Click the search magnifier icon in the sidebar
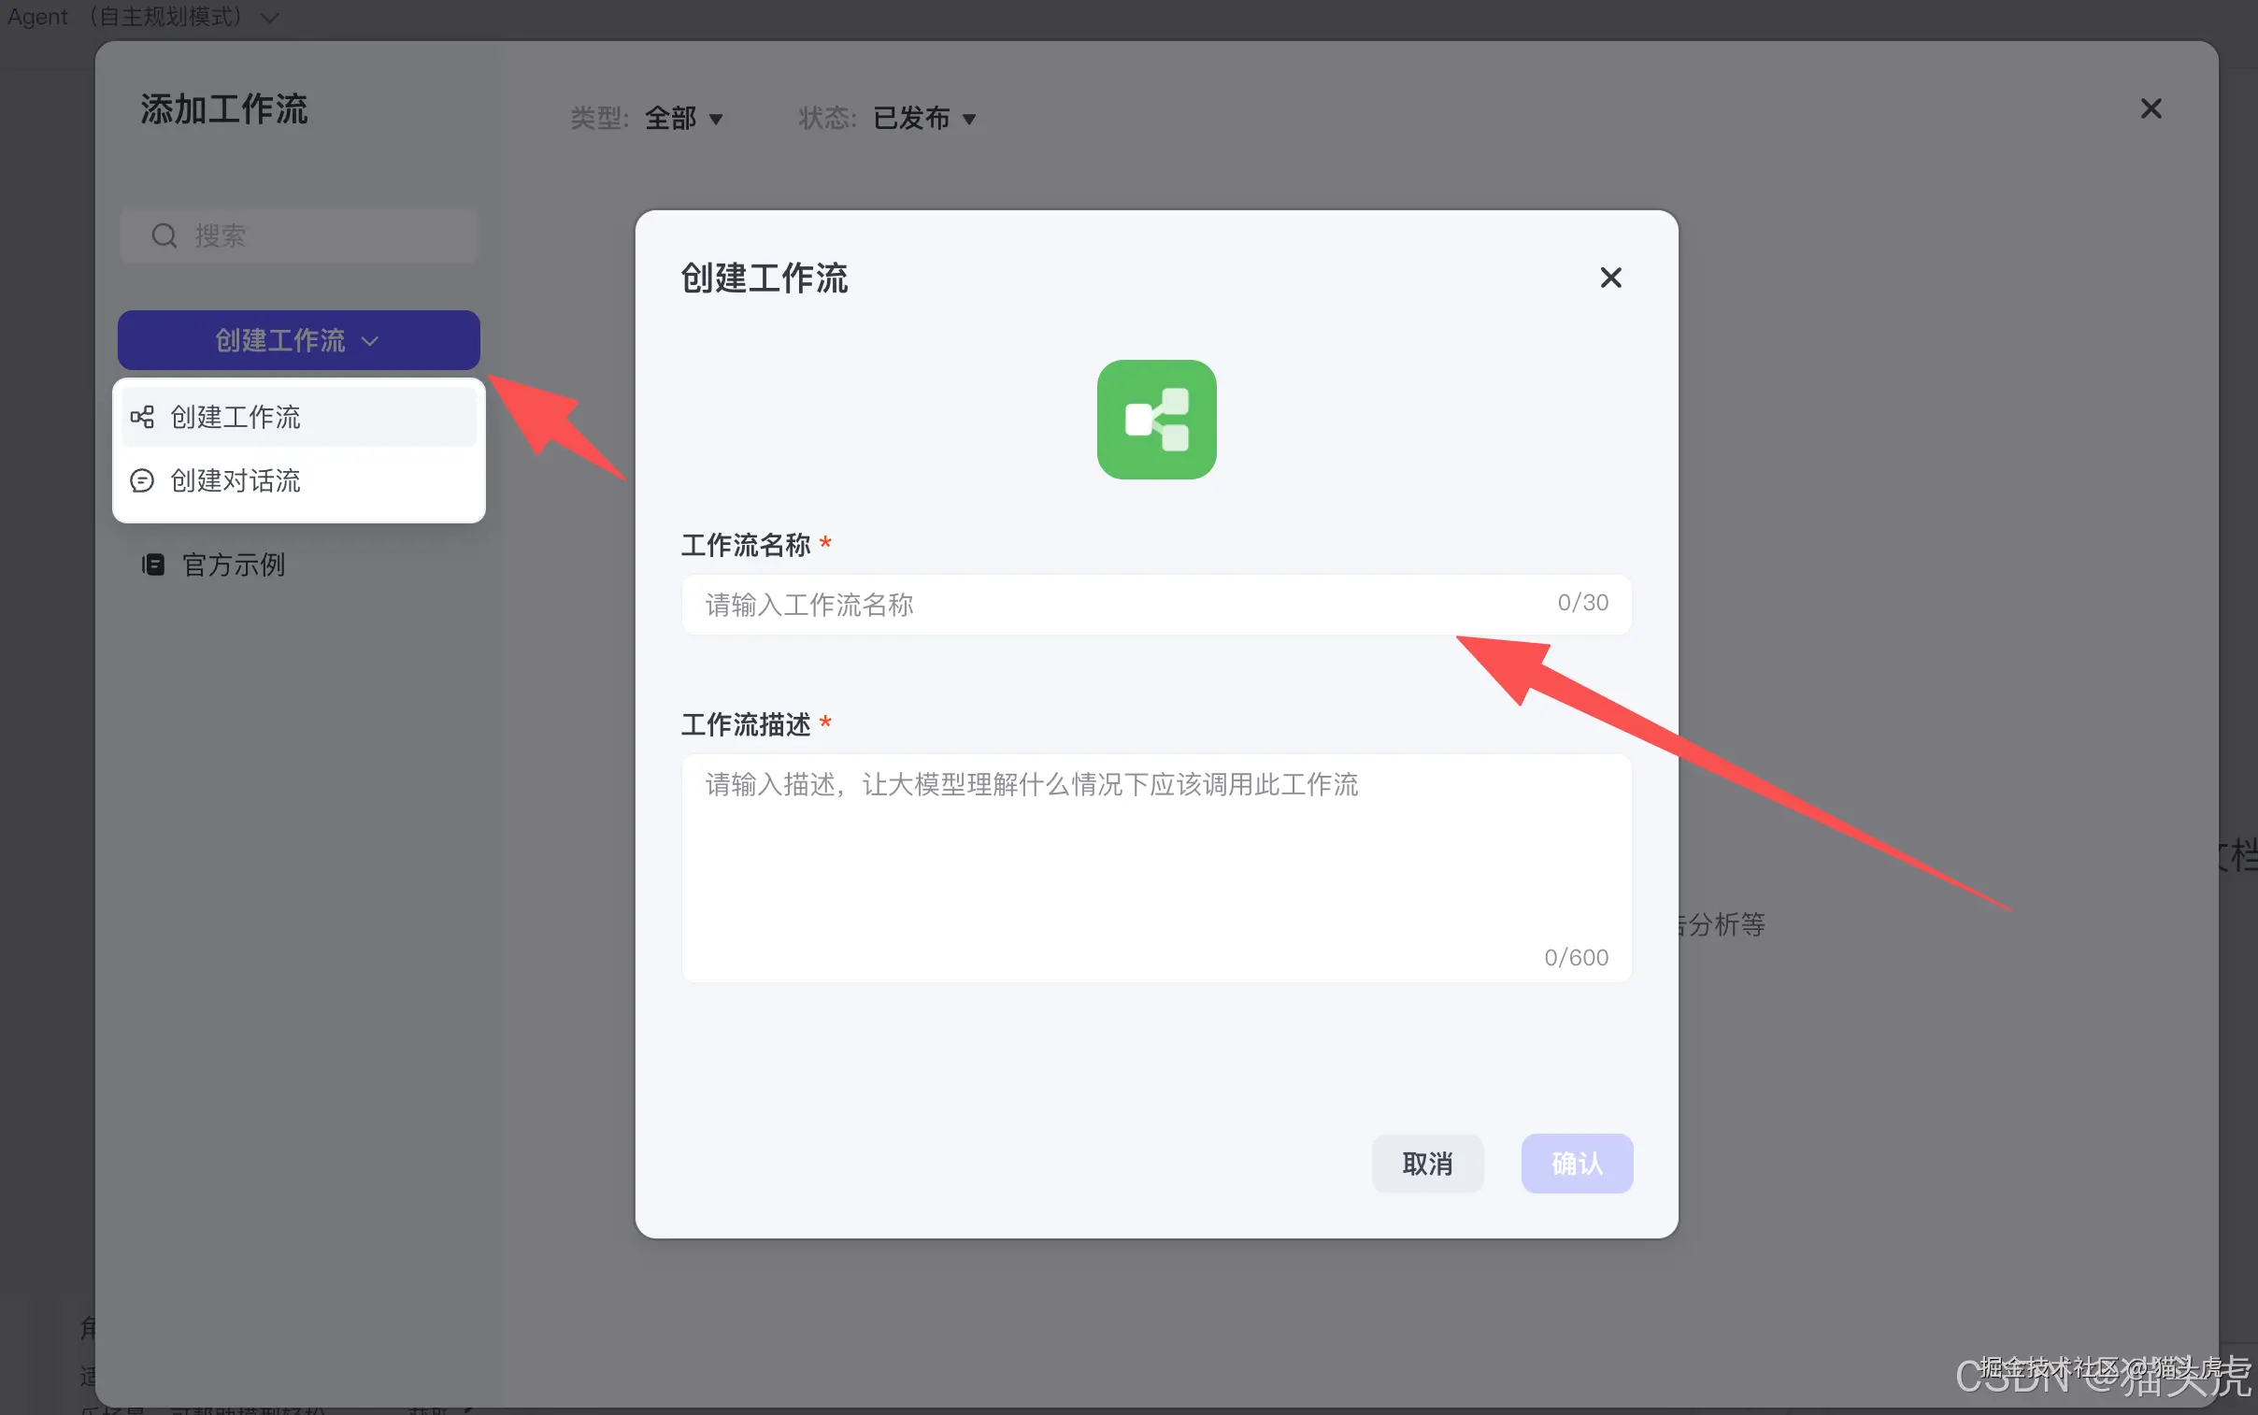 [163, 236]
